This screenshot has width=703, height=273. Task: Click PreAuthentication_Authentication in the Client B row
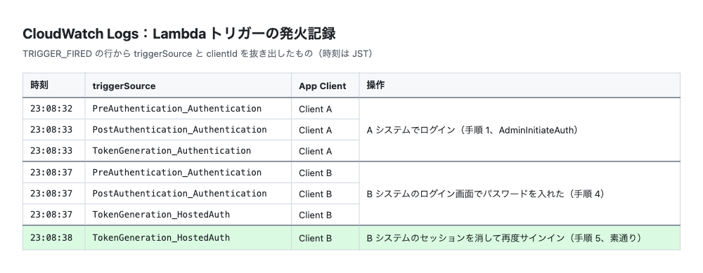[176, 173]
